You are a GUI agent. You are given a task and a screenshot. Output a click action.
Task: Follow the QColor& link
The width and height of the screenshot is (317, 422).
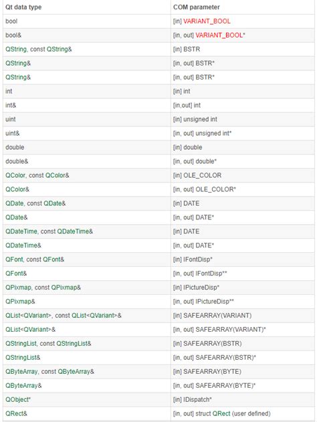(17, 189)
